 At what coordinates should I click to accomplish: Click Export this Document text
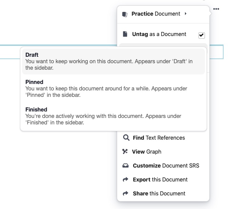point(160,179)
